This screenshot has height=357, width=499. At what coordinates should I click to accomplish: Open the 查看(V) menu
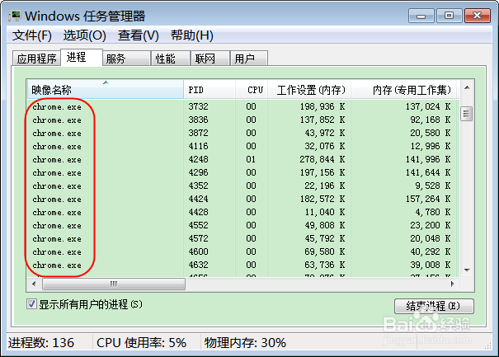[138, 35]
